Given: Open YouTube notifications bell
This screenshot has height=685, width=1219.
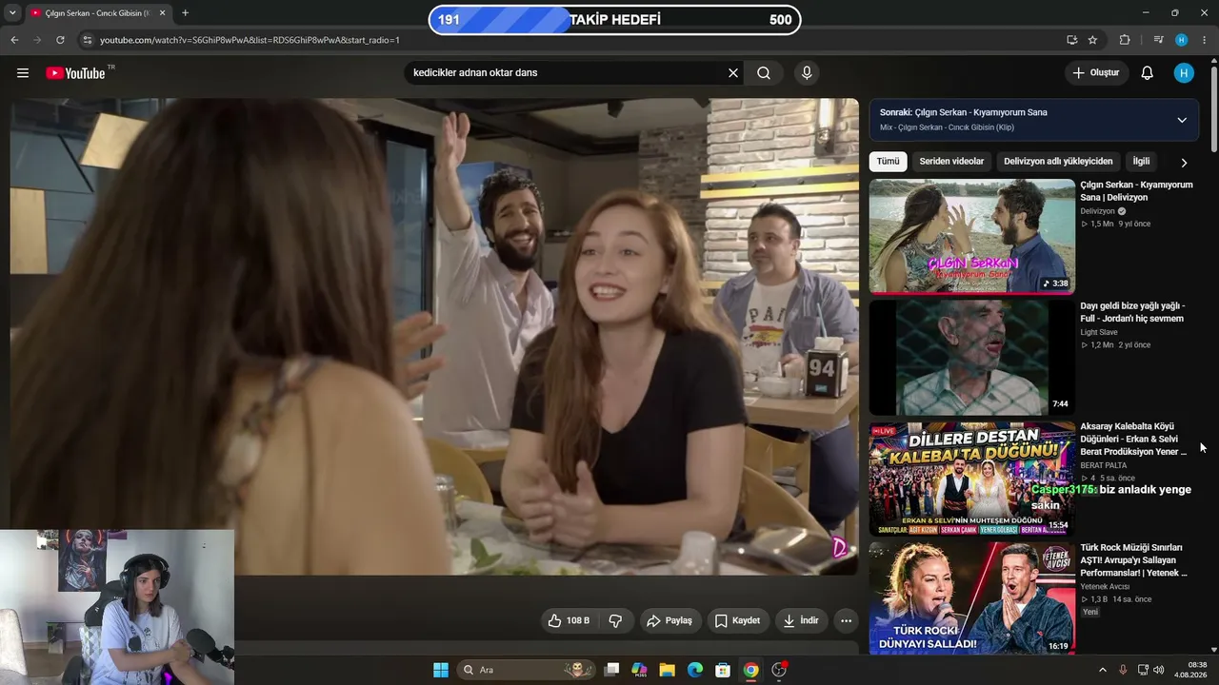Looking at the screenshot, I should [x=1148, y=73].
